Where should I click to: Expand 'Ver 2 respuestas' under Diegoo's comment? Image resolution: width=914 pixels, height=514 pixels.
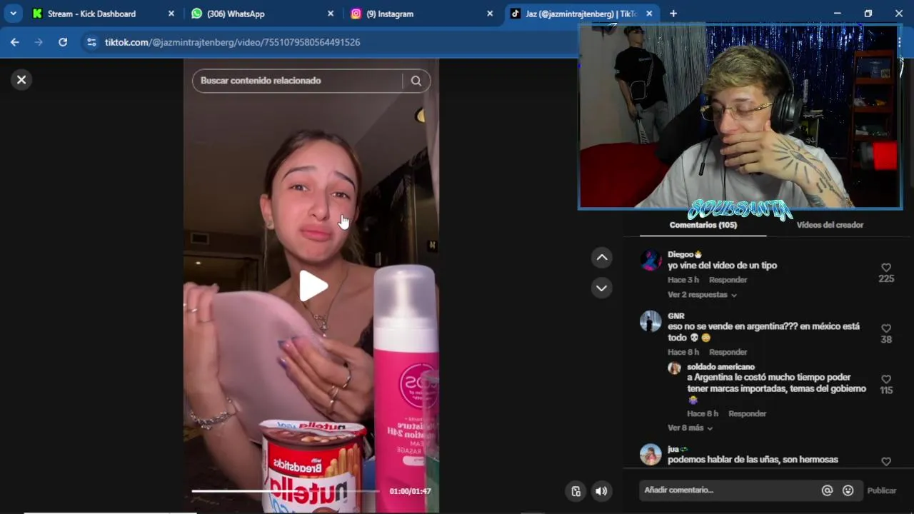tap(702, 295)
